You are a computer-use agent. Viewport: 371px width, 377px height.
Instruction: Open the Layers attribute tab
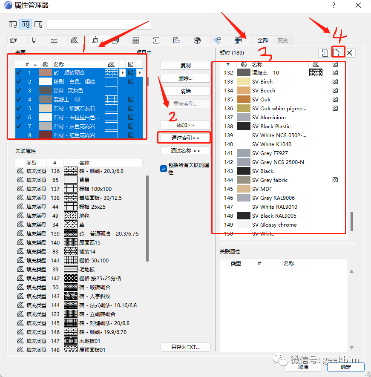pyautogui.click(x=14, y=40)
